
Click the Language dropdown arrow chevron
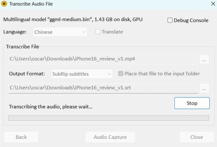pyautogui.click(x=84, y=32)
